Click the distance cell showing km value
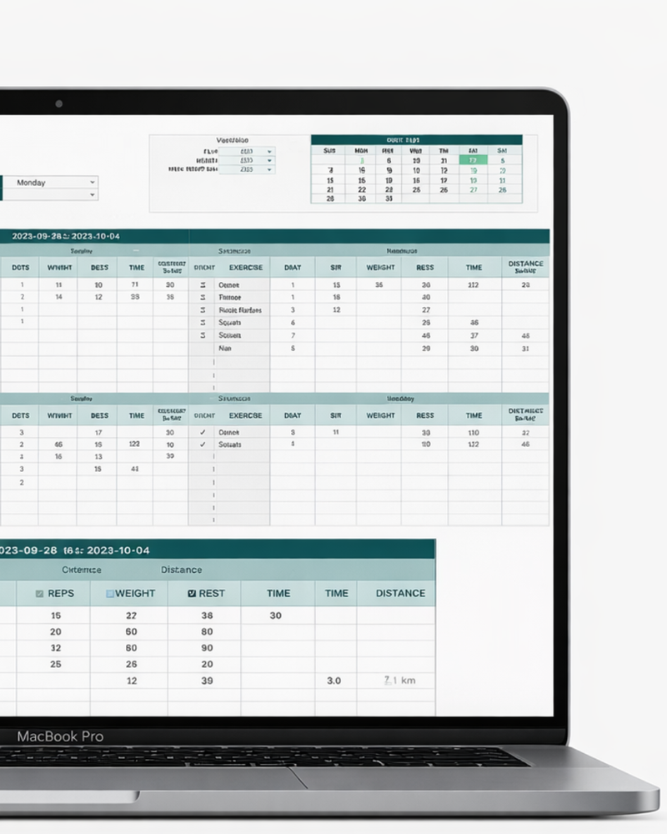The height and width of the screenshot is (834, 667). pyautogui.click(x=399, y=681)
